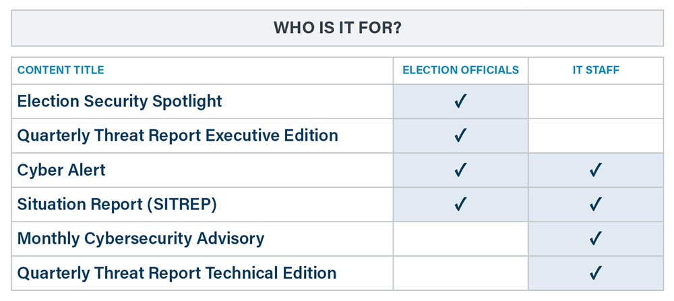The height and width of the screenshot is (301, 674).
Task: Select the Election Security Spotlight title
Action: tap(119, 101)
